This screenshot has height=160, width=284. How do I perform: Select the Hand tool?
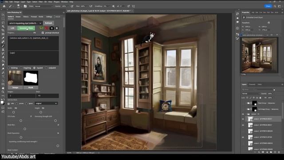[3, 88]
